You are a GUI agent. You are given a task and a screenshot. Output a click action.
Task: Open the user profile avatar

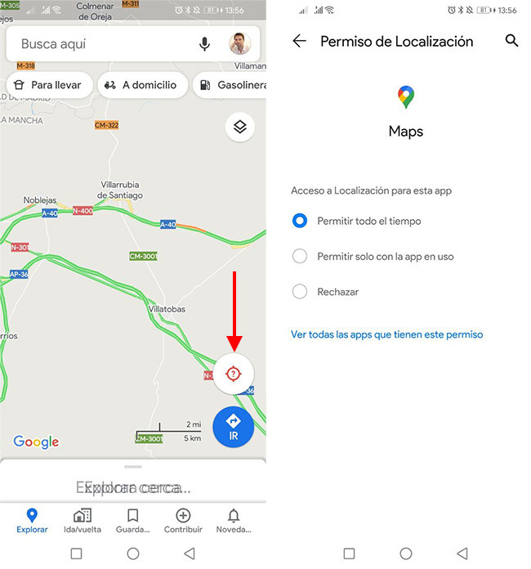point(239,43)
